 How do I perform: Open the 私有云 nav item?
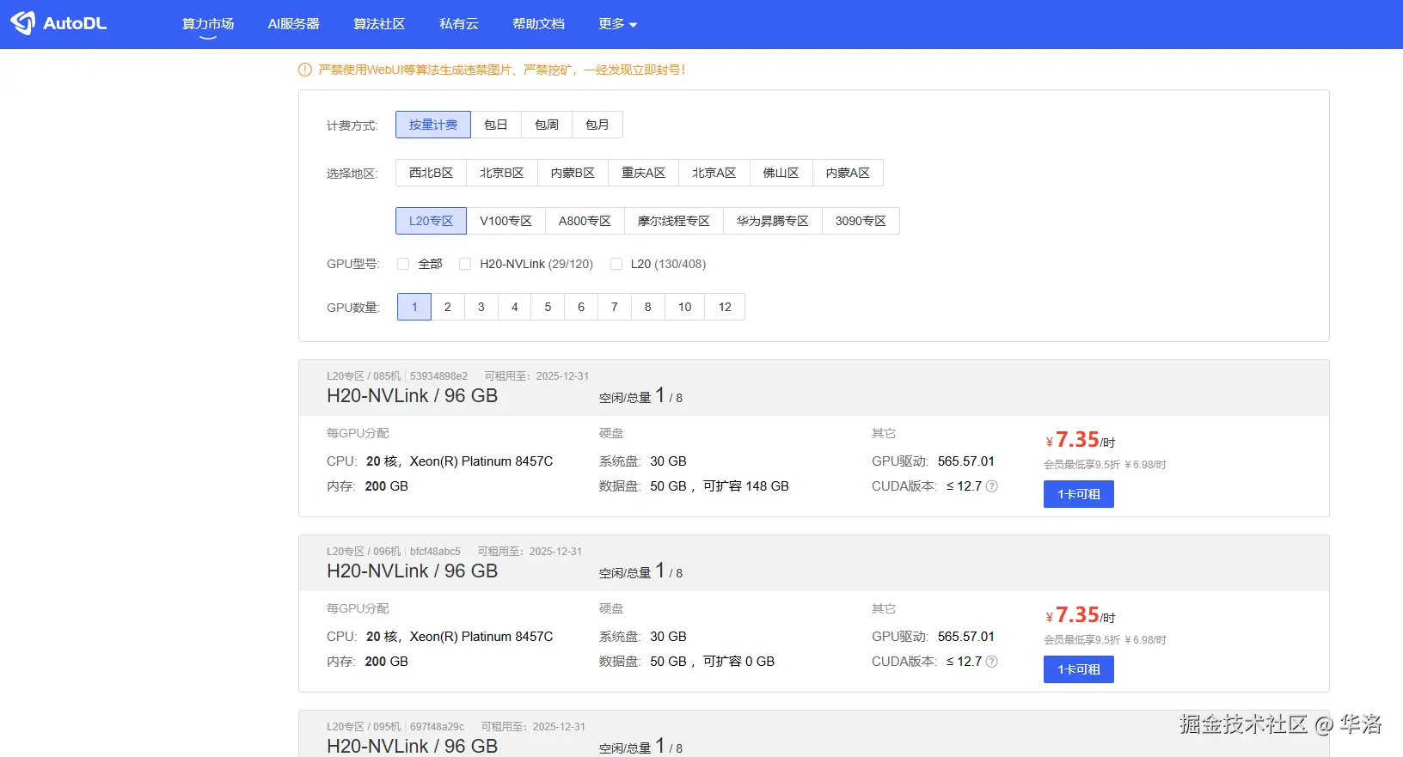(459, 24)
